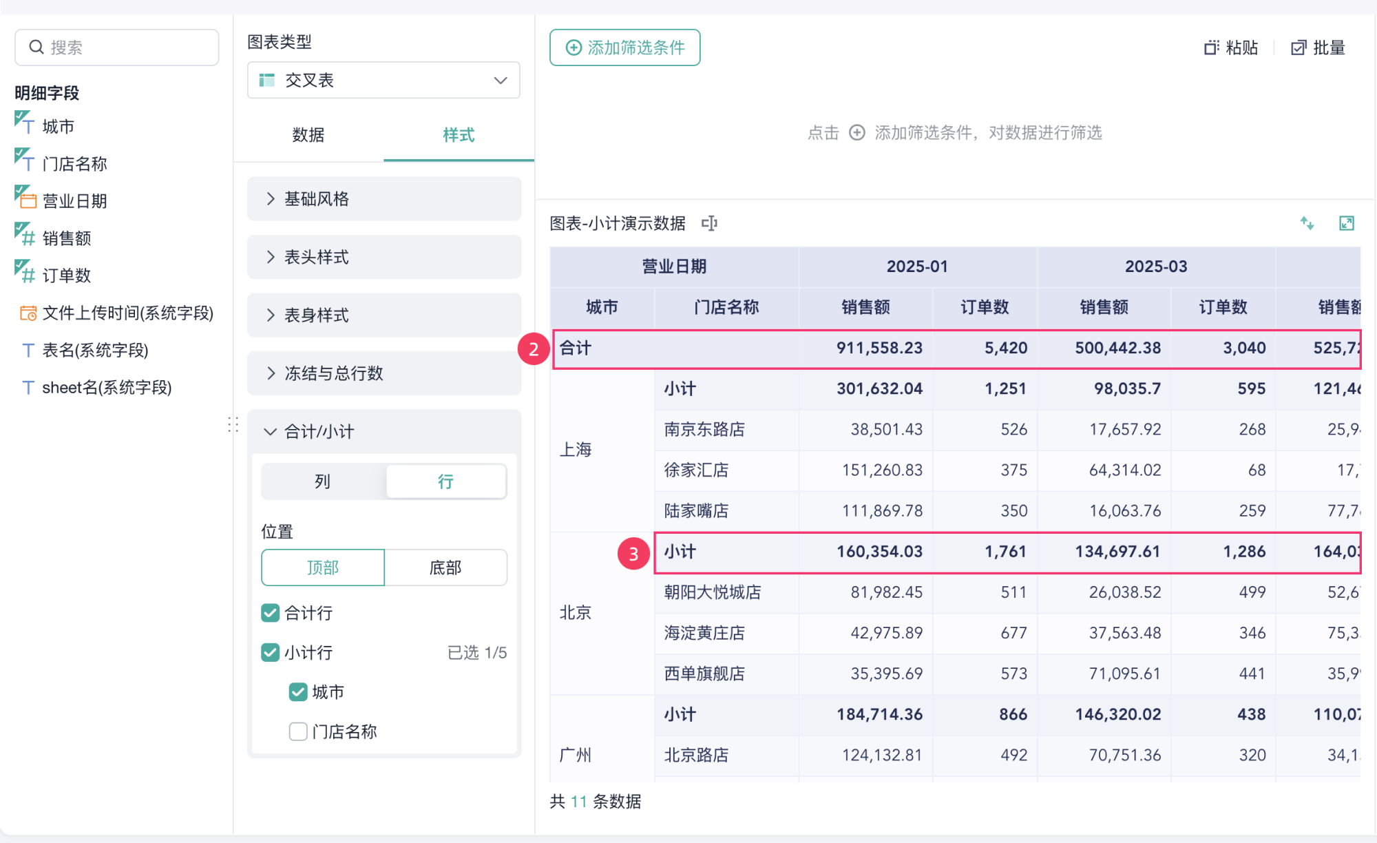The image size is (1377, 843).
Task: Select the 城市 field in 明细字段
Action: click(59, 127)
